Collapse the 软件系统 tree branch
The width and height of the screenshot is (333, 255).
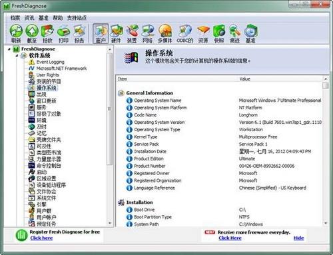pyautogui.click(x=17, y=55)
